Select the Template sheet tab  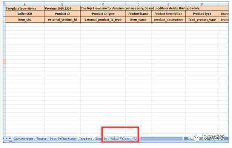(86, 139)
